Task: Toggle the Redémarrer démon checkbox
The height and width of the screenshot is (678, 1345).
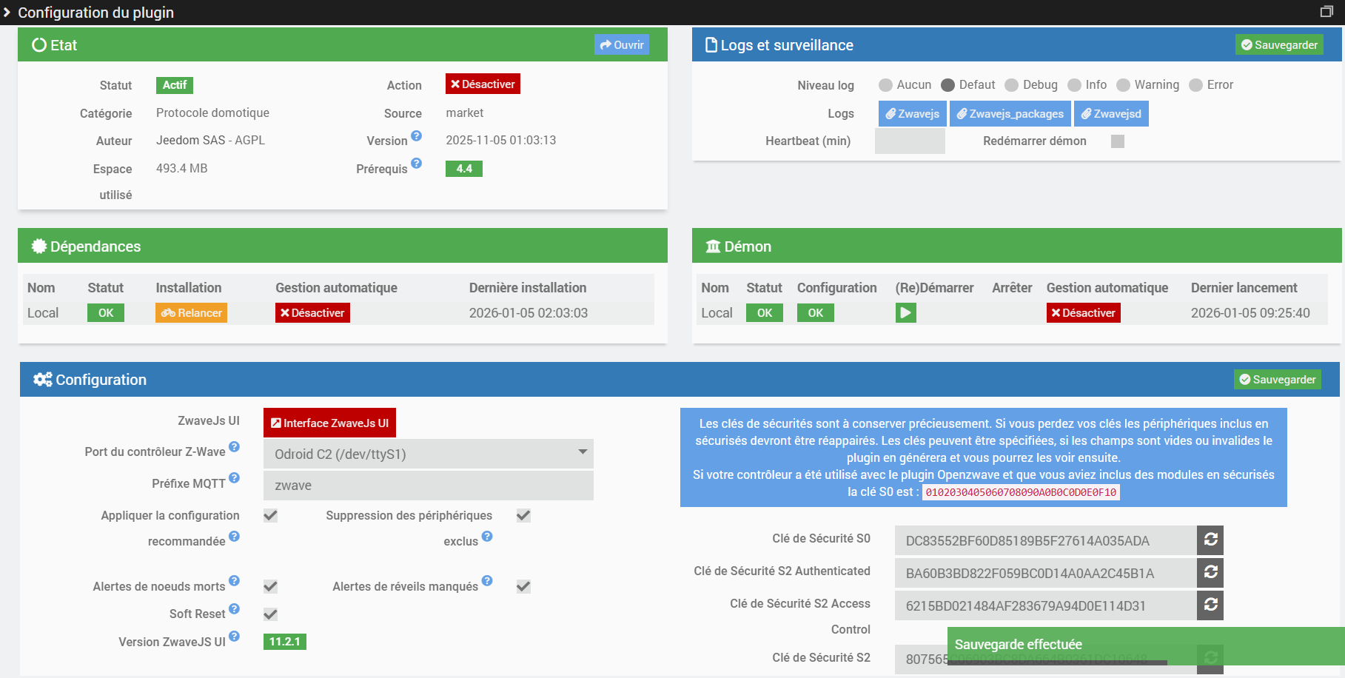Action: tap(1118, 141)
